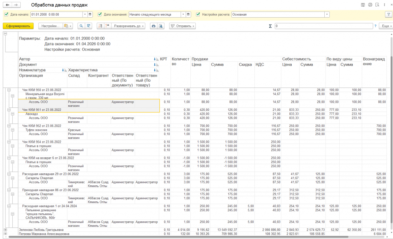Click the filter funnel icon at top right

click(x=388, y=15)
